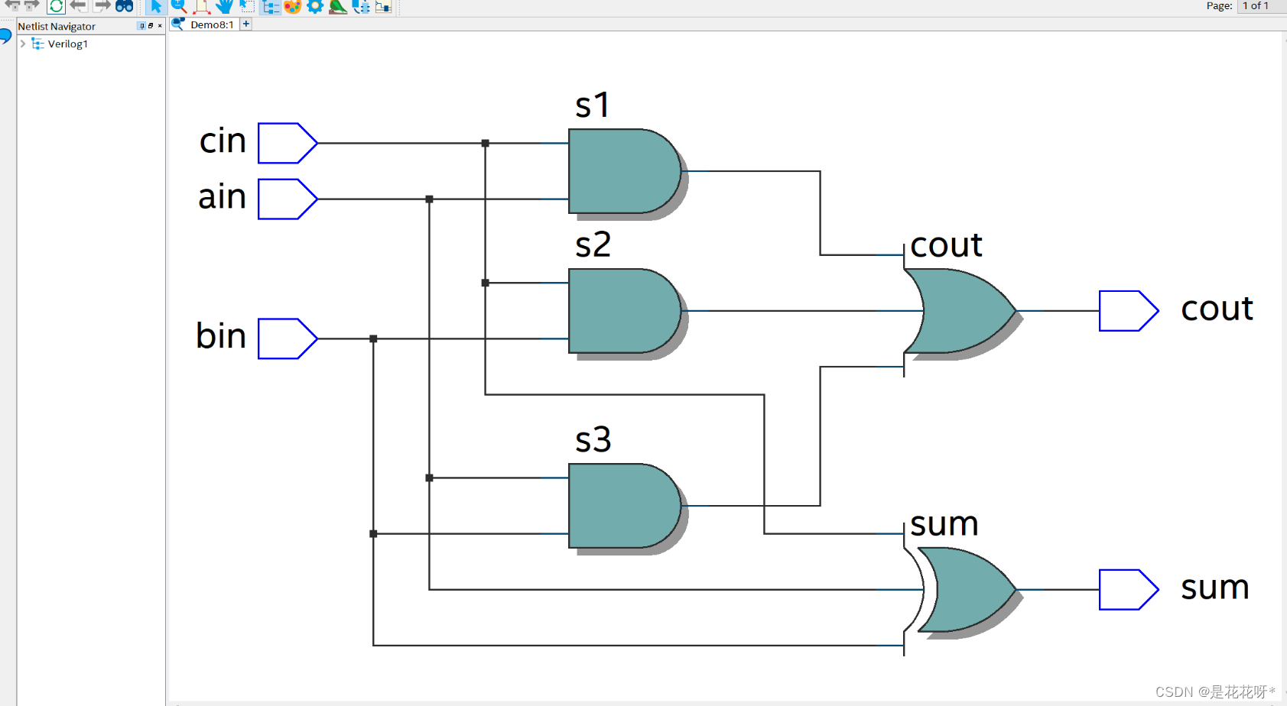Select Verilog1 in the netlist tree
The image size is (1287, 706).
click(67, 44)
